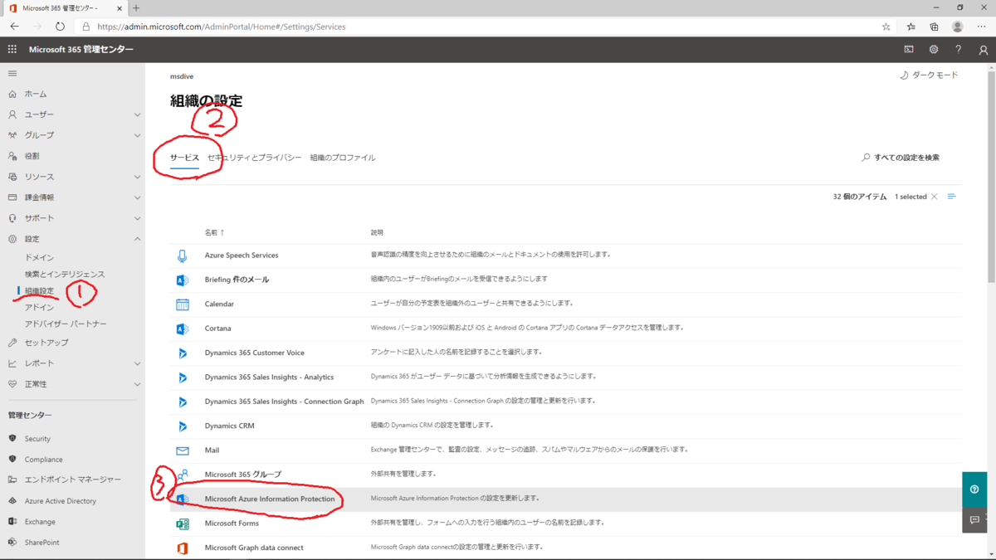Open Briefing 件のメール service

(237, 280)
